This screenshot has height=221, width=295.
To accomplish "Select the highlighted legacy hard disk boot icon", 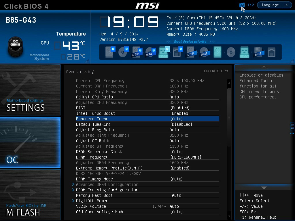I will (x=218, y=52).
